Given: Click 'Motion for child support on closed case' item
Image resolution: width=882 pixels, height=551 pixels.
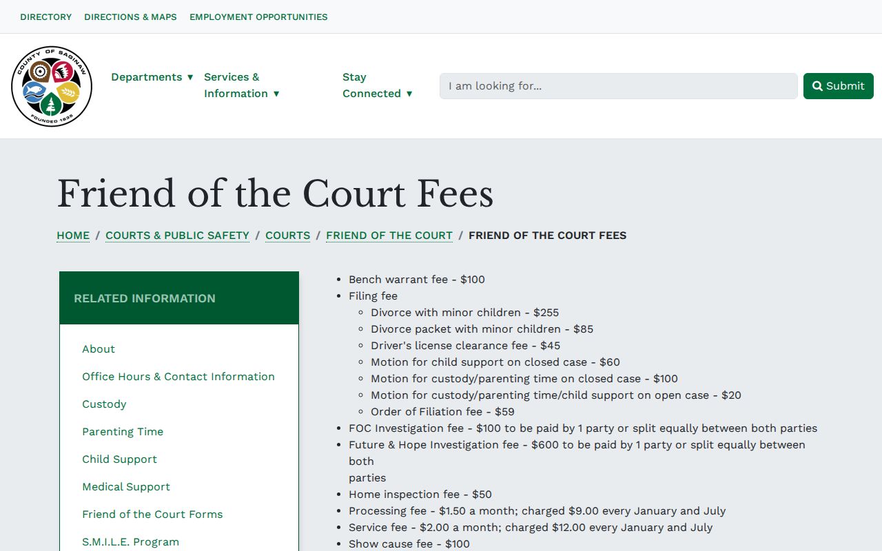Looking at the screenshot, I should (x=495, y=362).
